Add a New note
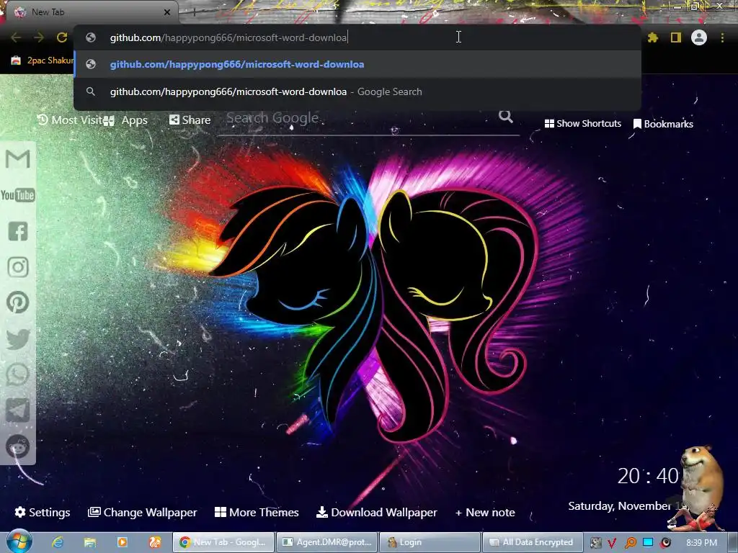 [485, 512]
